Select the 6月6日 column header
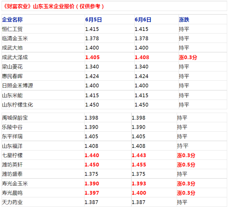 coord(143,19)
